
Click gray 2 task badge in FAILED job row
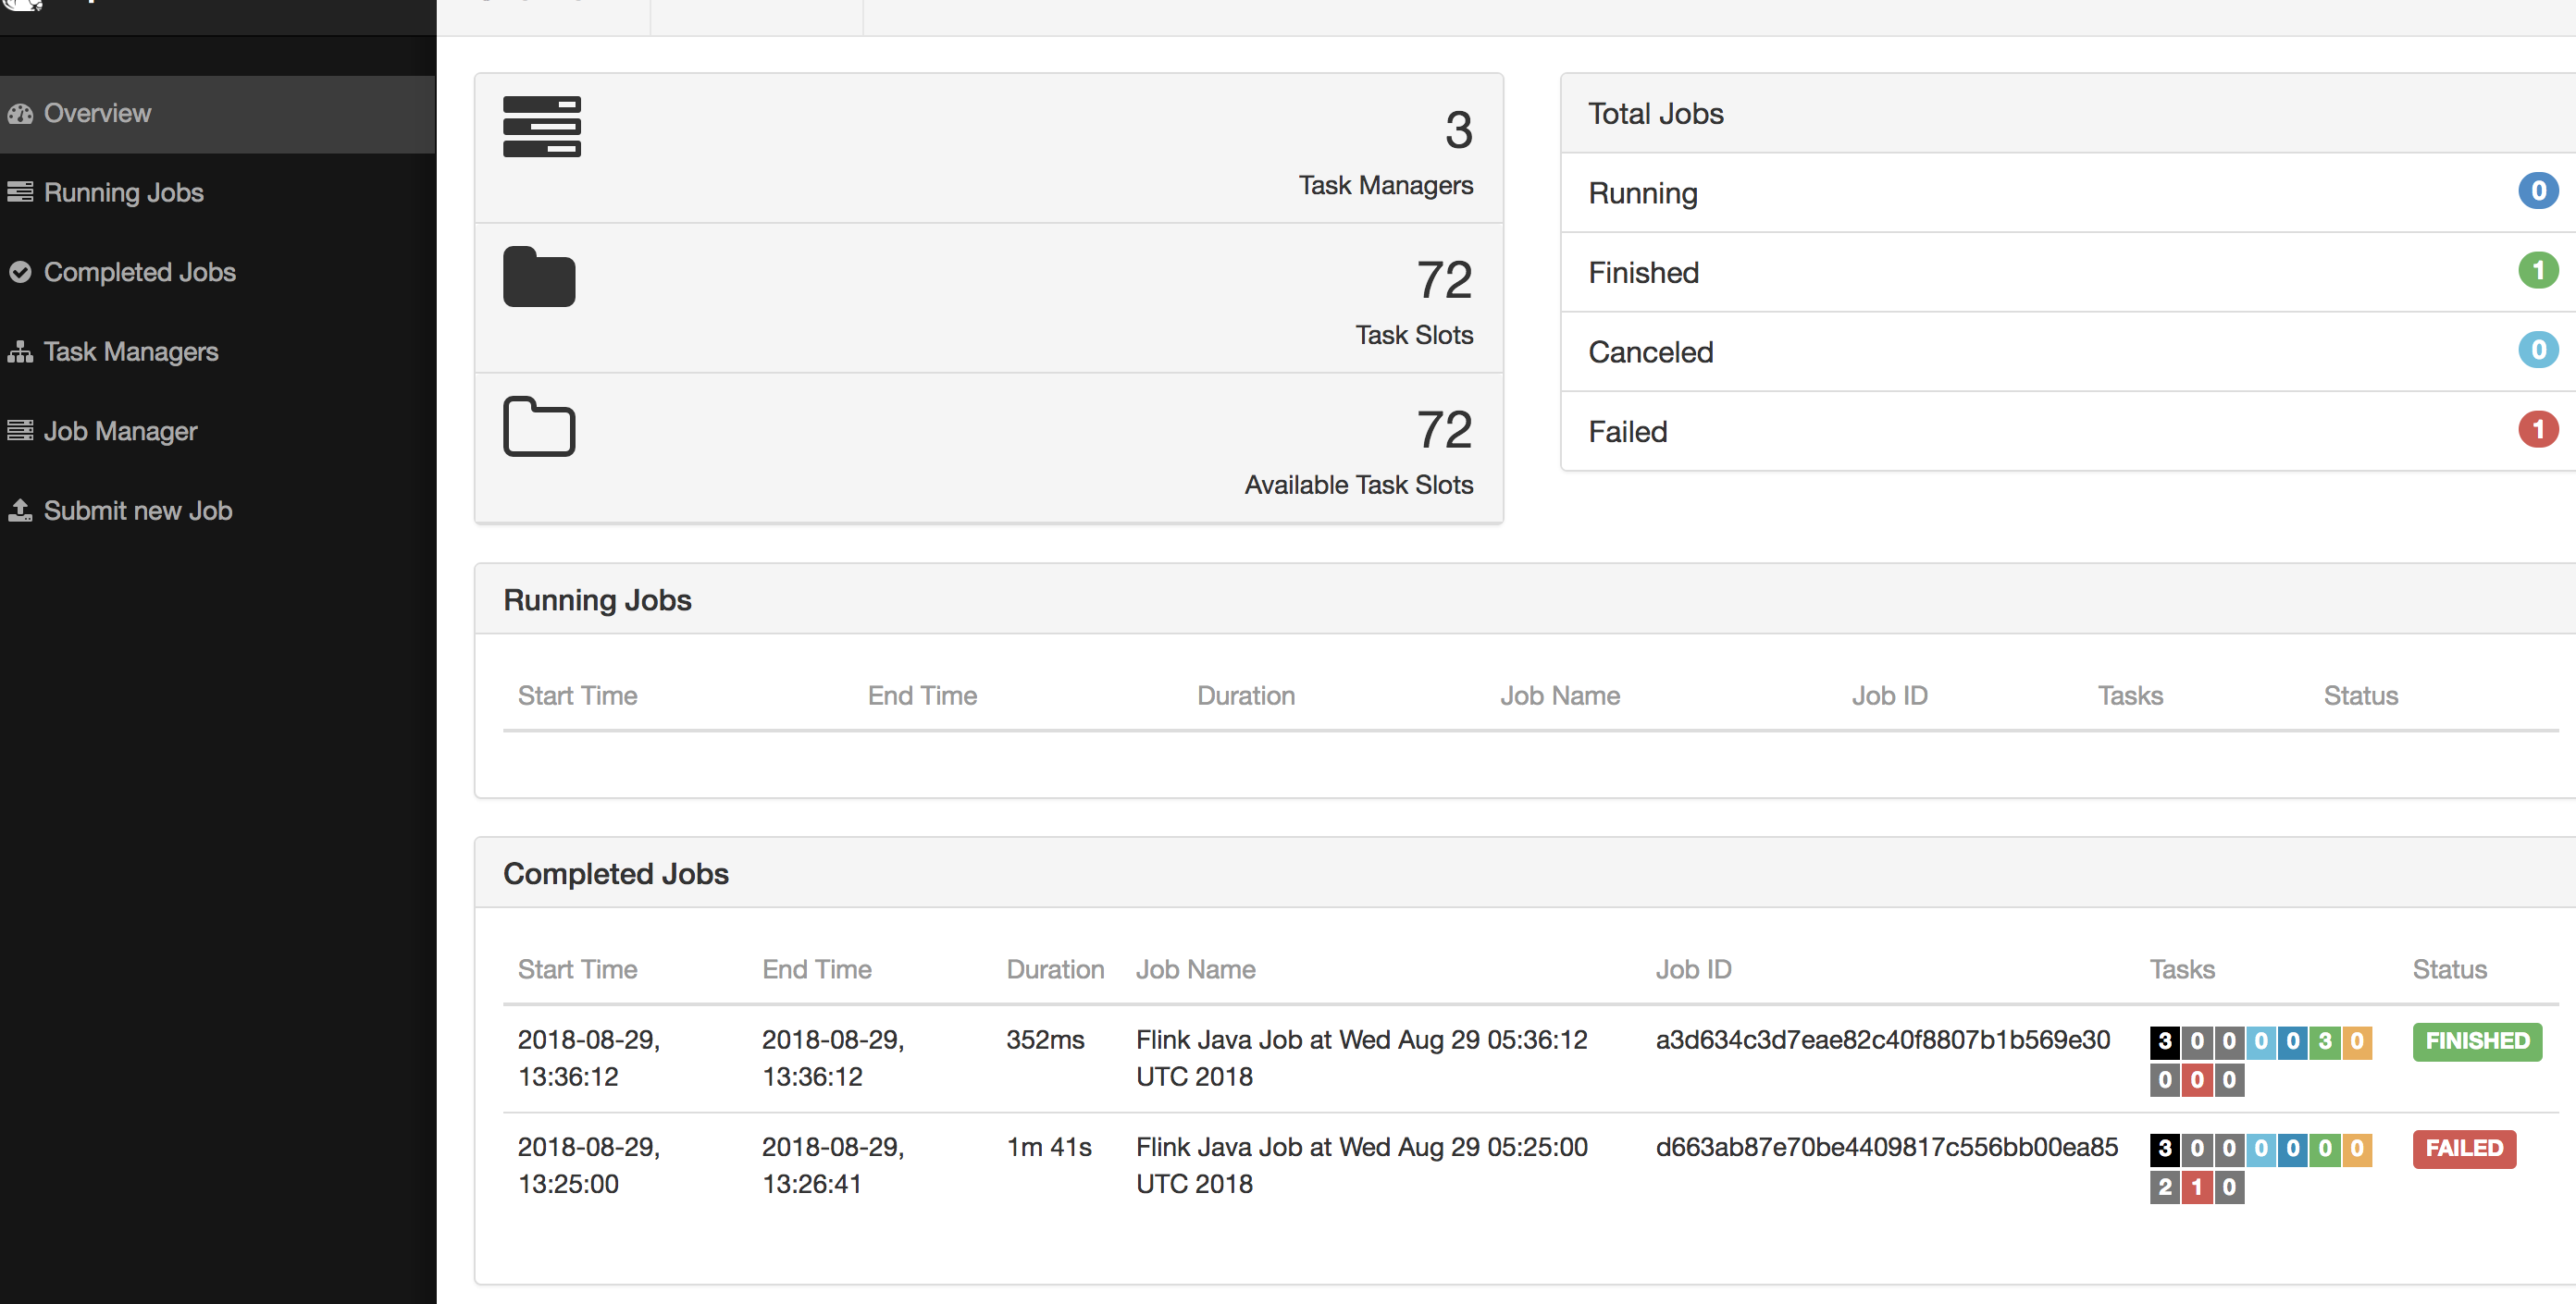click(x=2165, y=1187)
